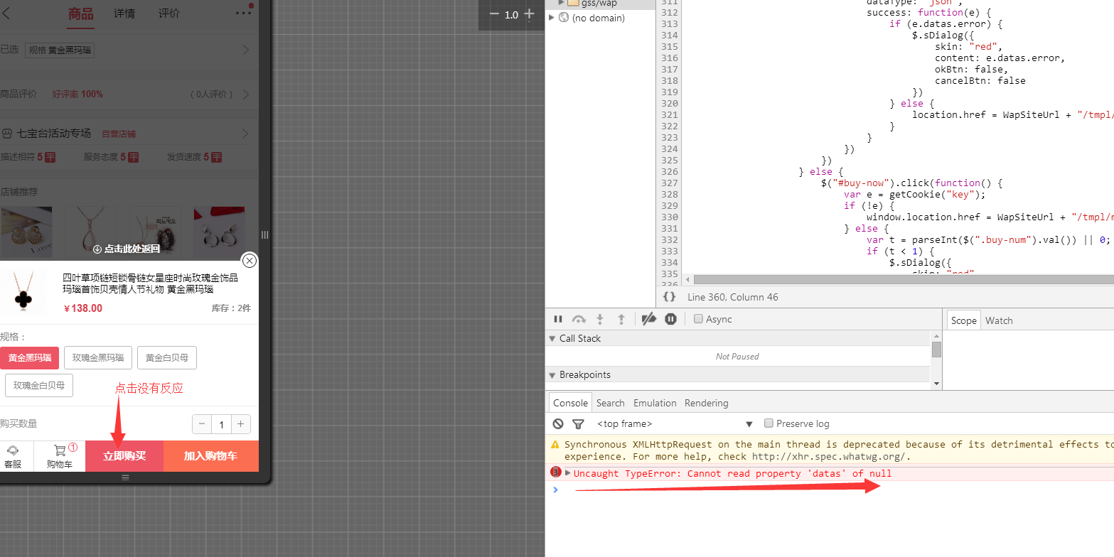Click the shop icon beside 七宝台活动专场
The width and height of the screenshot is (1114, 557).
pyautogui.click(x=8, y=134)
